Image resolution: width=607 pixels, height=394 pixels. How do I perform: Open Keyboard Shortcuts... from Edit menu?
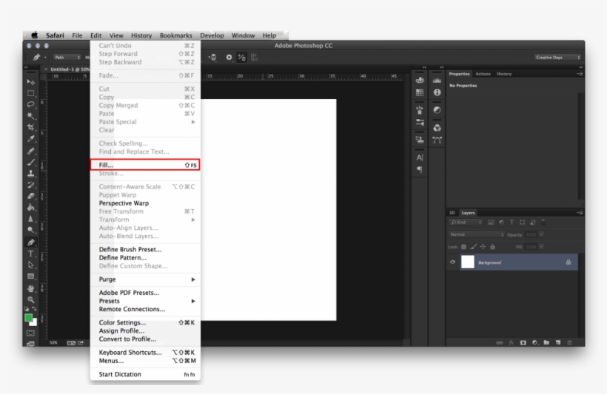coord(130,353)
